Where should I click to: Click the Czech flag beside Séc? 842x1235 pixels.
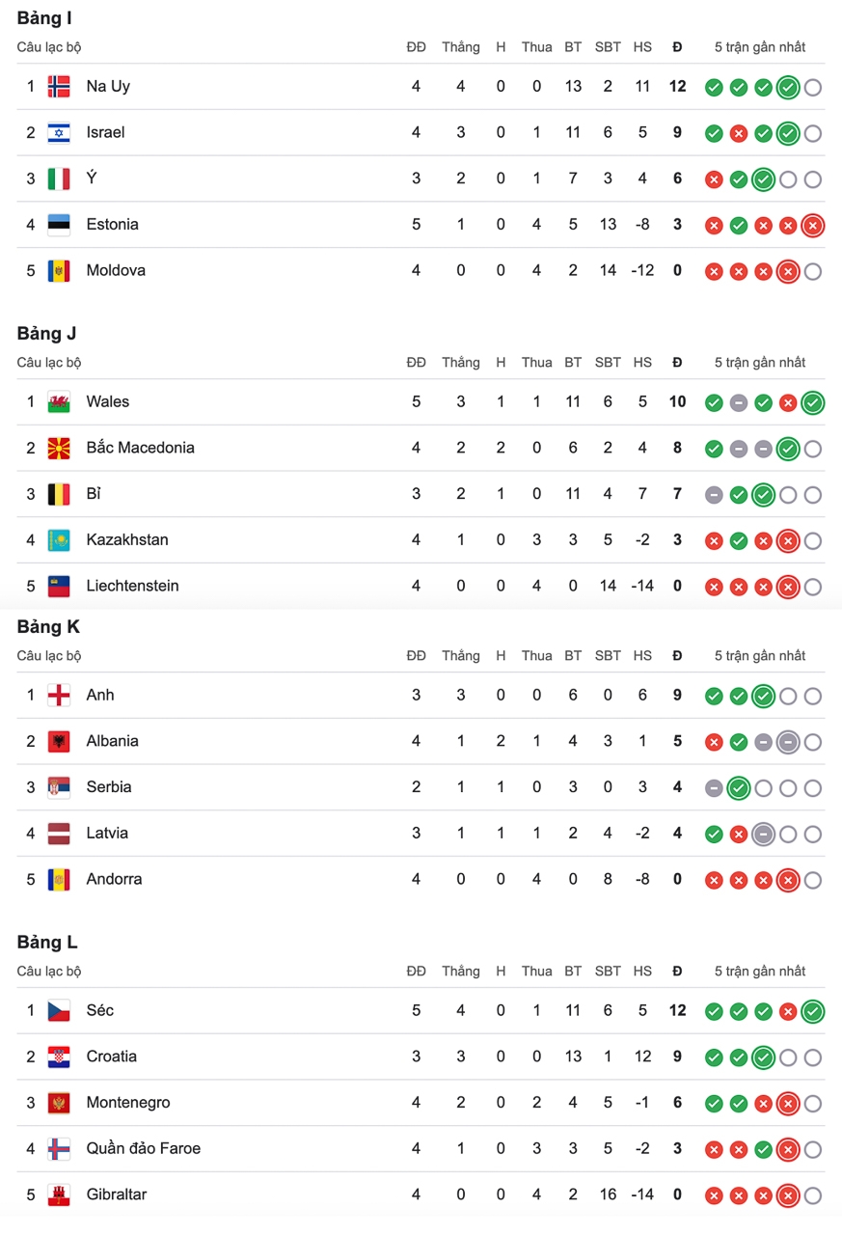(x=59, y=1010)
